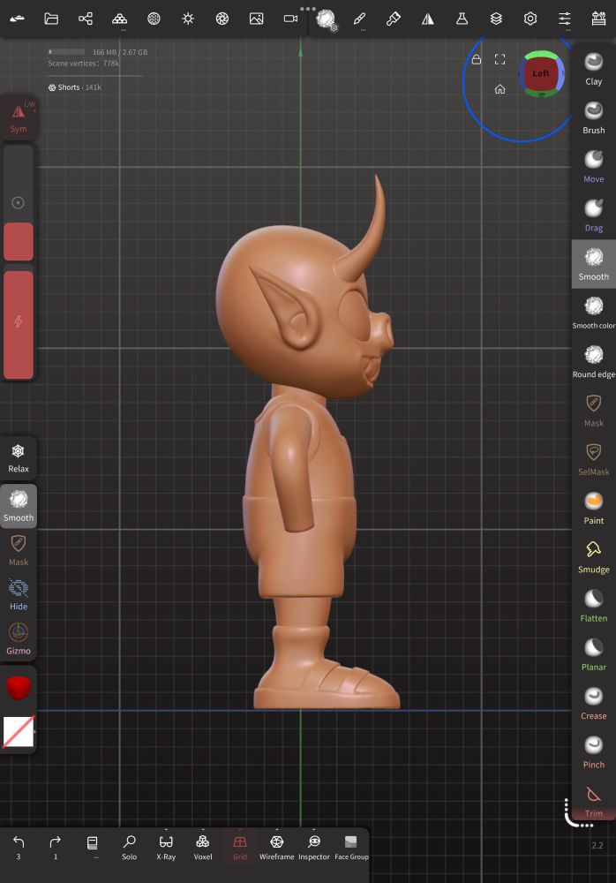
Task: Click the Left view cube
Action: (x=541, y=74)
